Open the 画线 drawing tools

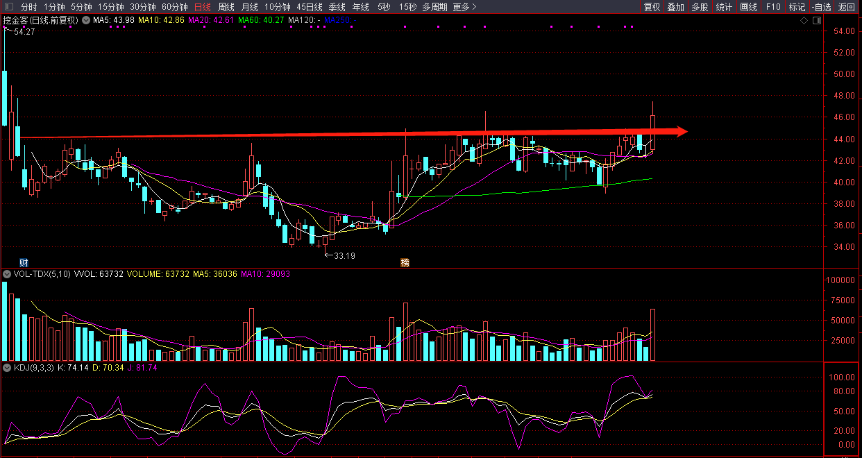click(748, 7)
